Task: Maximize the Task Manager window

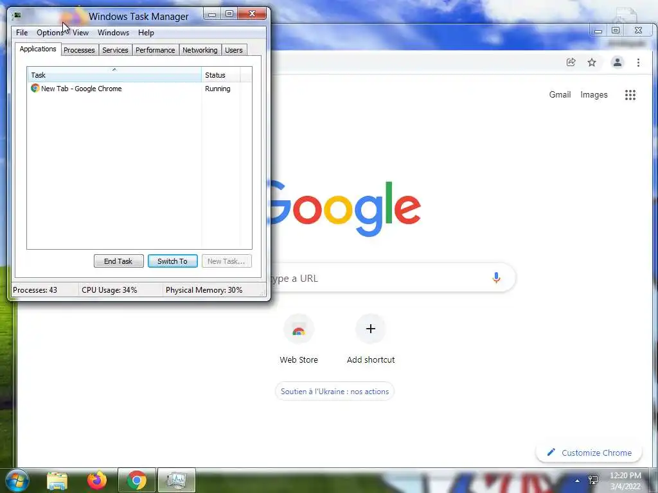Action: pos(229,14)
